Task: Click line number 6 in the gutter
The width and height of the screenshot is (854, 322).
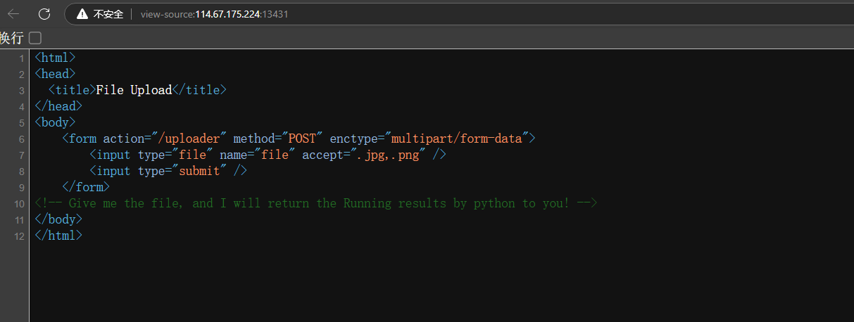Action: [22, 139]
